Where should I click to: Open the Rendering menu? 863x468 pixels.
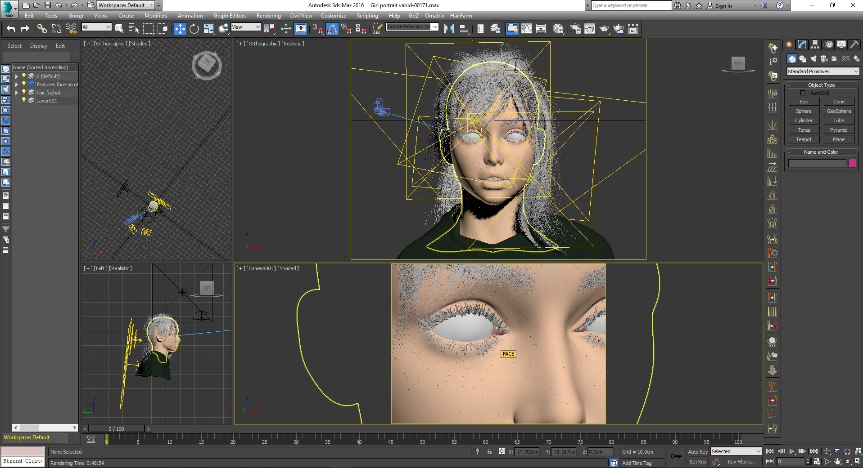(x=268, y=15)
